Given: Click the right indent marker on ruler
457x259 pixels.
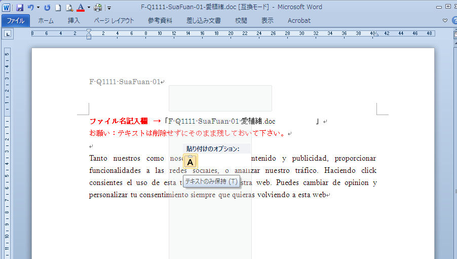Looking at the screenshot, I should pos(373,34).
